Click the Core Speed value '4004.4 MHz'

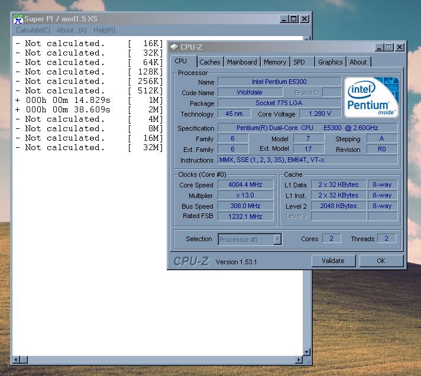(x=245, y=184)
